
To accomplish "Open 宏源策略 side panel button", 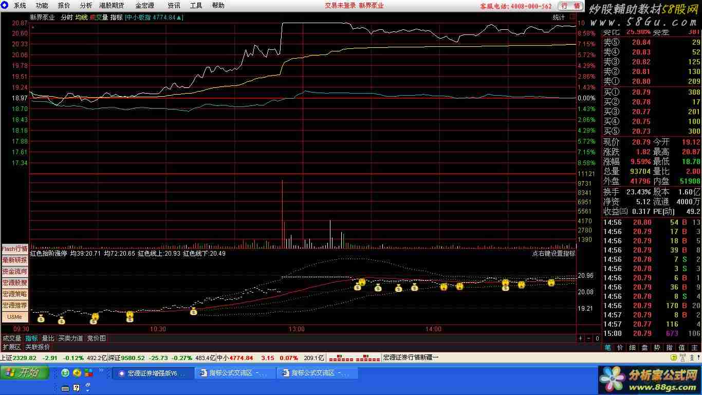I will (14, 294).
